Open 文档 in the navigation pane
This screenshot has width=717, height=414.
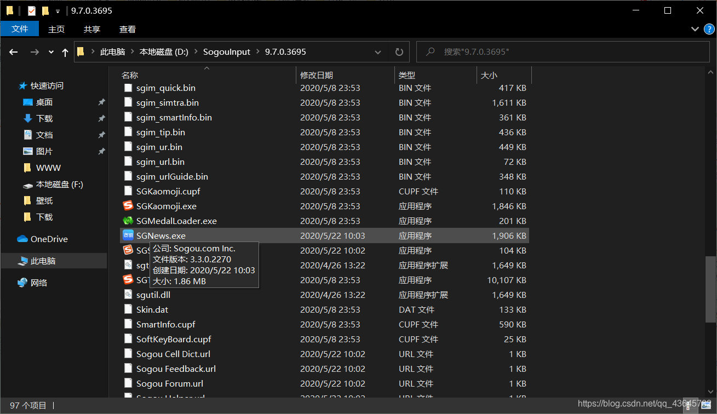pos(44,135)
